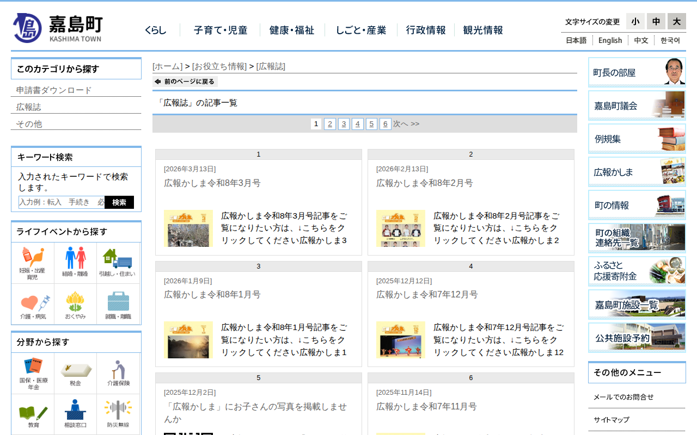Click the keyword search input field
697x435 pixels.
point(62,202)
